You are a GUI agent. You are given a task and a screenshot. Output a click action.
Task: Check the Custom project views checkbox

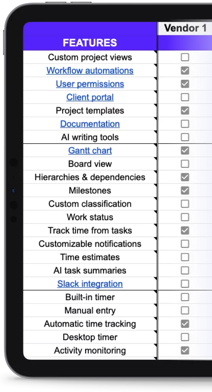[x=185, y=57]
